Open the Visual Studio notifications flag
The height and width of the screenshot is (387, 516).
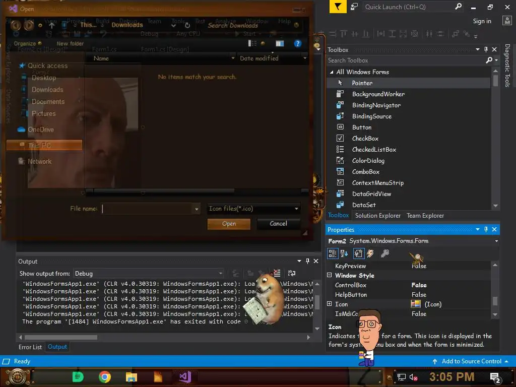point(338,7)
